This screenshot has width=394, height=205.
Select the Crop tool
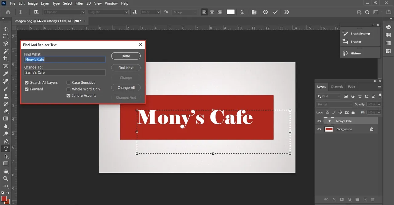coord(6,59)
